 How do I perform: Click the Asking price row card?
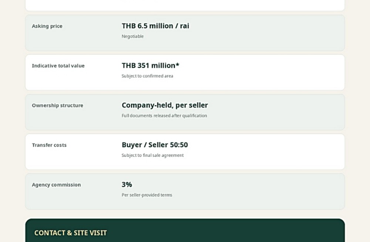pyautogui.click(x=185, y=33)
